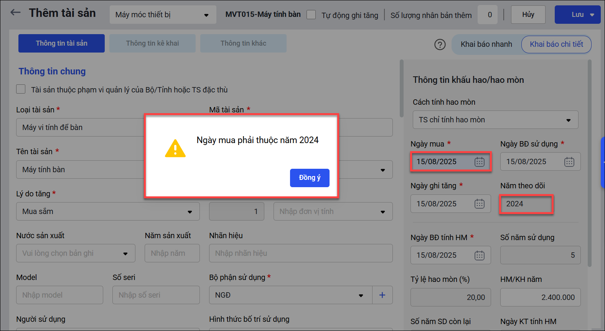Click the Hủy button
This screenshot has height=331, width=605.
coord(528,15)
